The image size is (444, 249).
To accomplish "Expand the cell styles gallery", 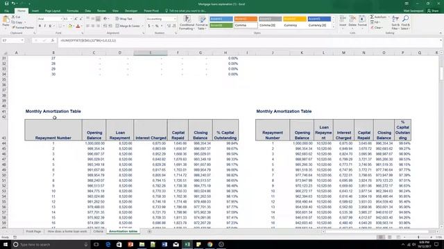I will 333,26.
